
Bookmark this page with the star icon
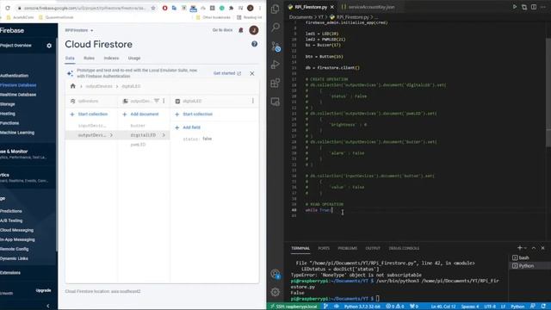point(153,8)
